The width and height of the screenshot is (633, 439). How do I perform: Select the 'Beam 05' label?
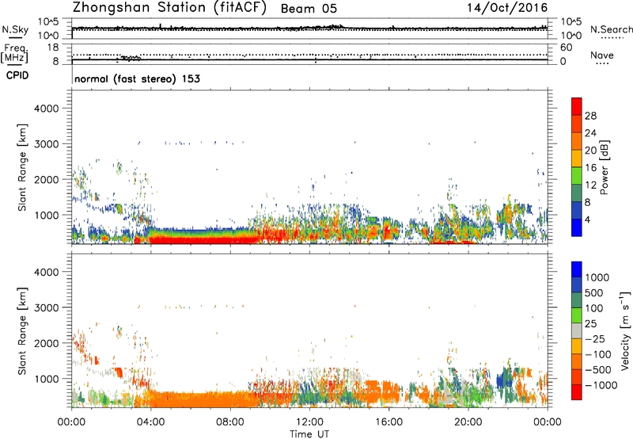[x=309, y=9]
